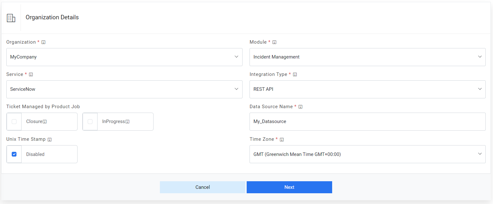Open the Organization dropdown showing MyCompany

coord(124,57)
